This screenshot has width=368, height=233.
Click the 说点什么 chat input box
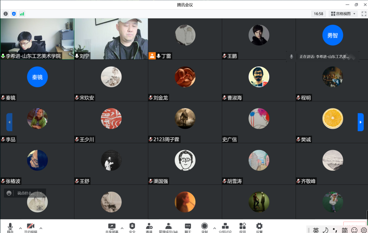coord(26,193)
